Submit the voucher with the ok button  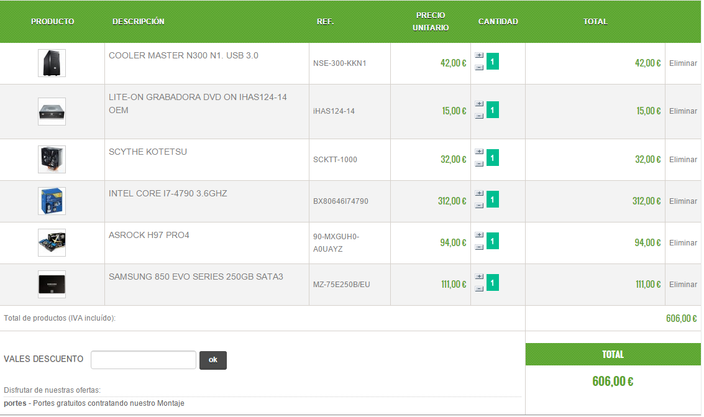pyautogui.click(x=213, y=360)
